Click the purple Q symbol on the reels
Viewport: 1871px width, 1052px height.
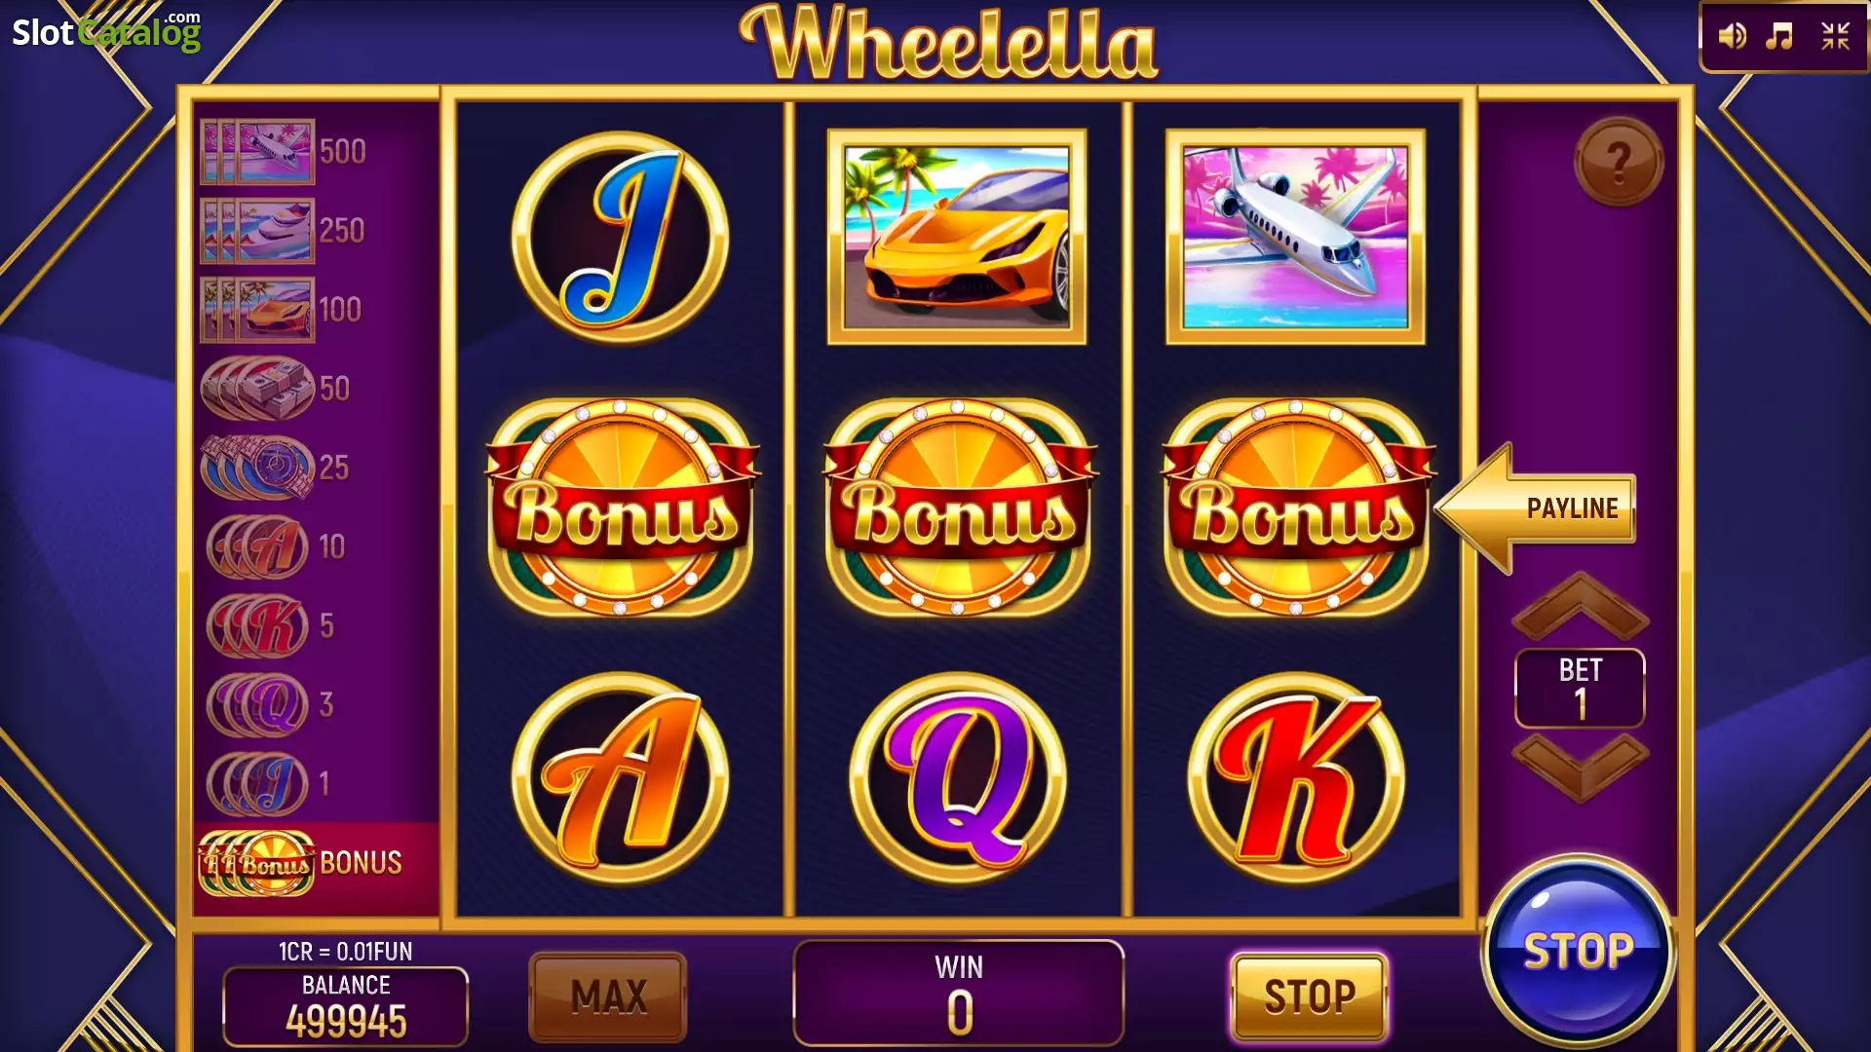958,778
